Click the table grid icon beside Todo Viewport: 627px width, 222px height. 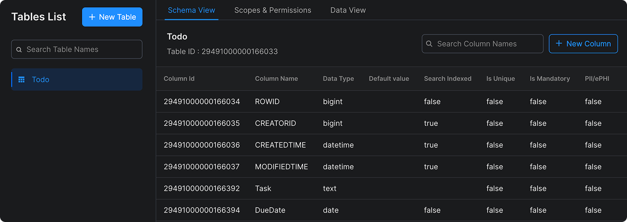pyautogui.click(x=21, y=80)
